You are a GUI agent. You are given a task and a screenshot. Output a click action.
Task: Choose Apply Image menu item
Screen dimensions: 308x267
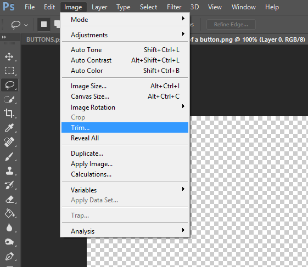pos(125,163)
